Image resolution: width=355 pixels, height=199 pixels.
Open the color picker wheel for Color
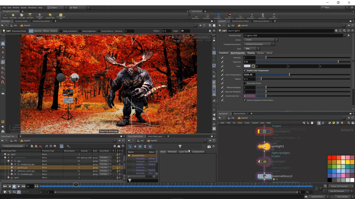click(253, 66)
